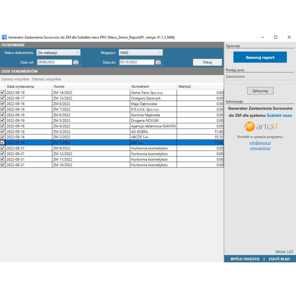Uncheck the ZM 10/2022 document checkbox
This screenshot has width=296, height=296.
pyautogui.click(x=3, y=165)
